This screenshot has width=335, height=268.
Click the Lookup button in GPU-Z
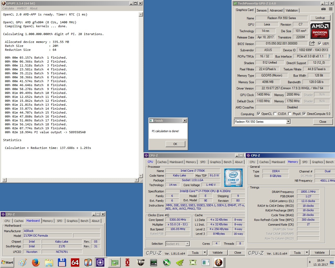[320, 18]
